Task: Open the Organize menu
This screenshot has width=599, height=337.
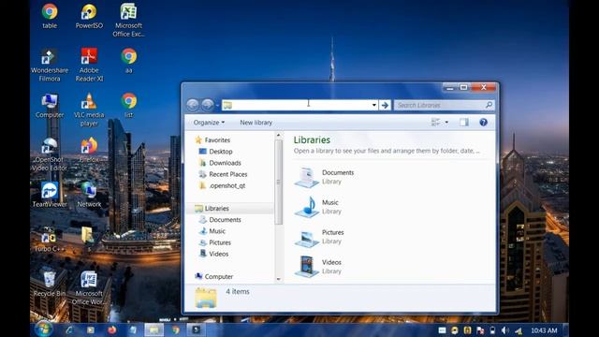Action: [209, 123]
